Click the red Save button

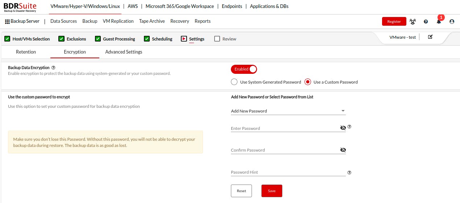272,191
